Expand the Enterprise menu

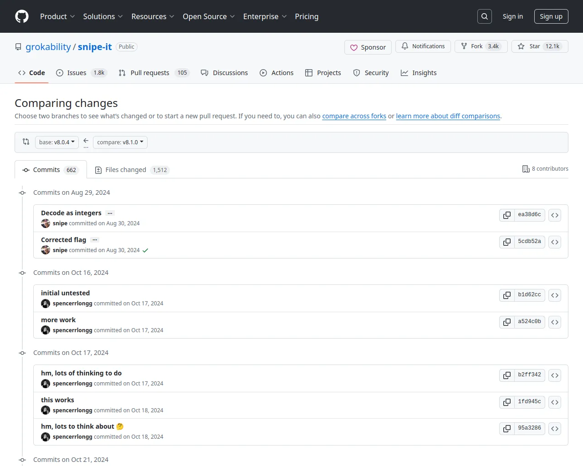pyautogui.click(x=265, y=16)
